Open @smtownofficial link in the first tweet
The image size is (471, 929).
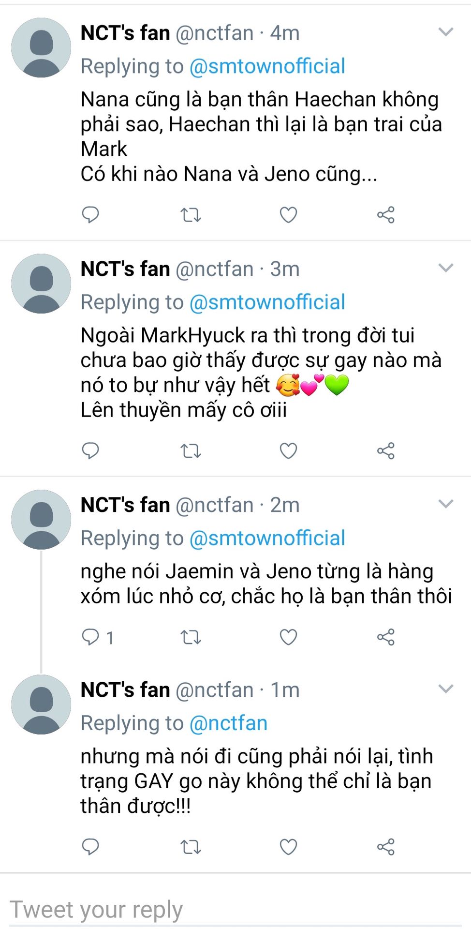point(267,66)
